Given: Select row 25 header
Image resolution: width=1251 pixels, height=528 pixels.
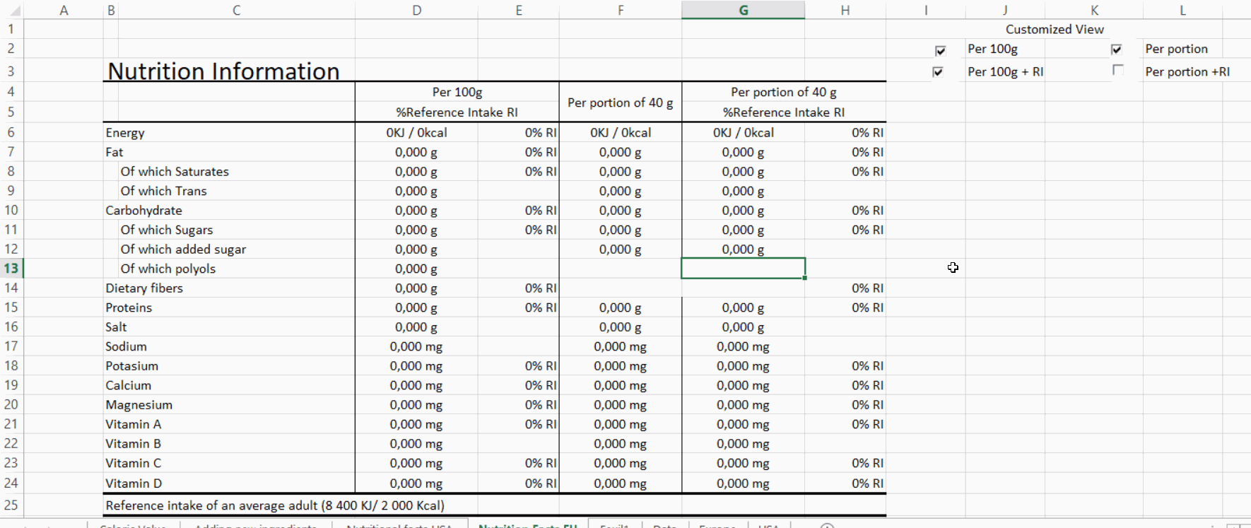Looking at the screenshot, I should 11,505.
